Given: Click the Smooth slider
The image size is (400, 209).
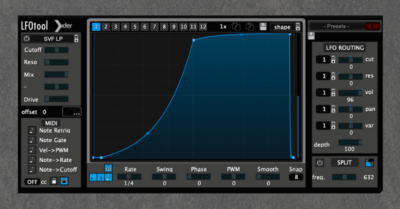Looking at the screenshot, I should [x=268, y=177].
